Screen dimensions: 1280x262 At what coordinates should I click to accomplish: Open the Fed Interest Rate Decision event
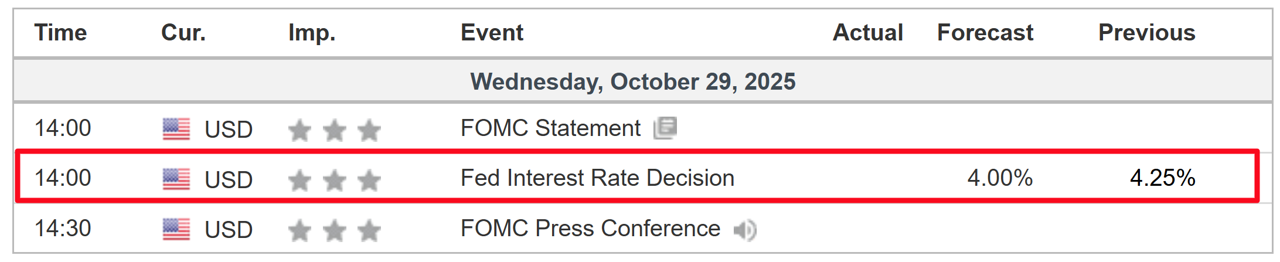point(597,178)
